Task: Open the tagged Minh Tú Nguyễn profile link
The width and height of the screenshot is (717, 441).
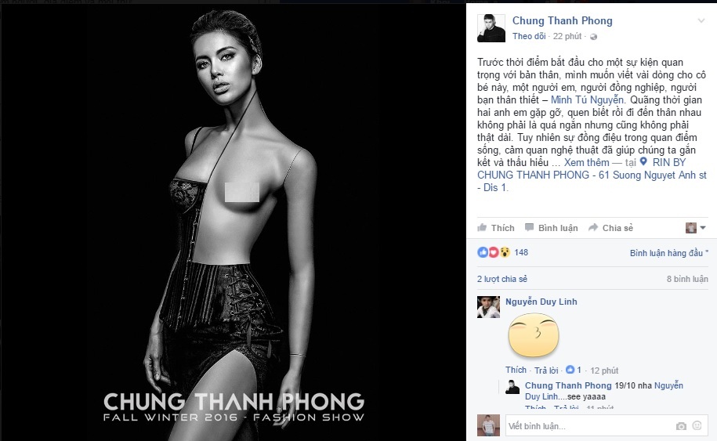Action: tap(587, 99)
